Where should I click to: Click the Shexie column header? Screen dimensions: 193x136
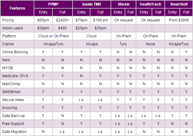coord(123,4)
